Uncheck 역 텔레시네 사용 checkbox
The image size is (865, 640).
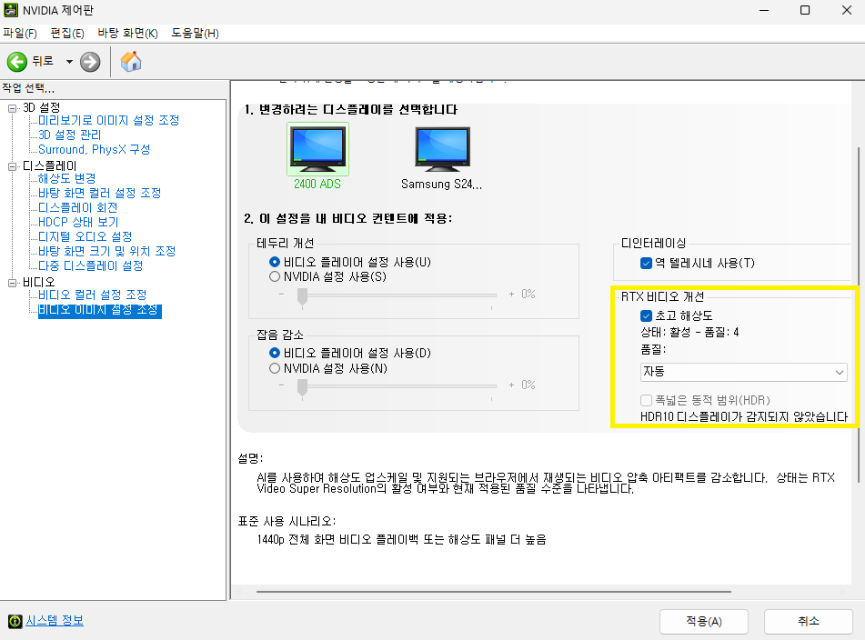coord(647,263)
